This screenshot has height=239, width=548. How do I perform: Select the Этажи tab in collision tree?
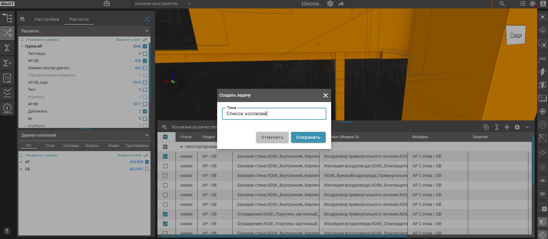click(x=113, y=146)
